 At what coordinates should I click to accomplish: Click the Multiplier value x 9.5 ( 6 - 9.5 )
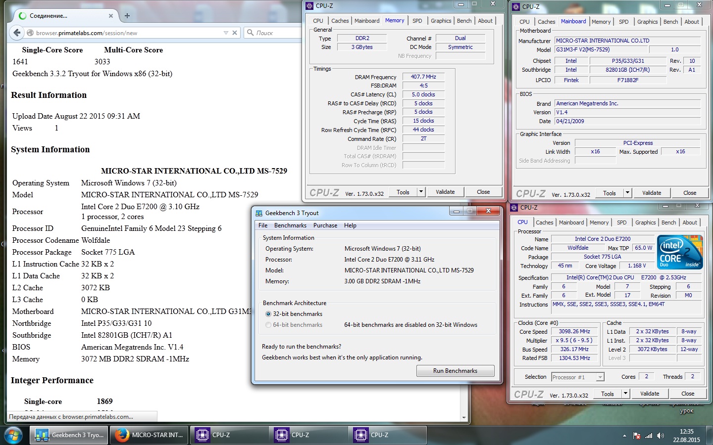(574, 340)
